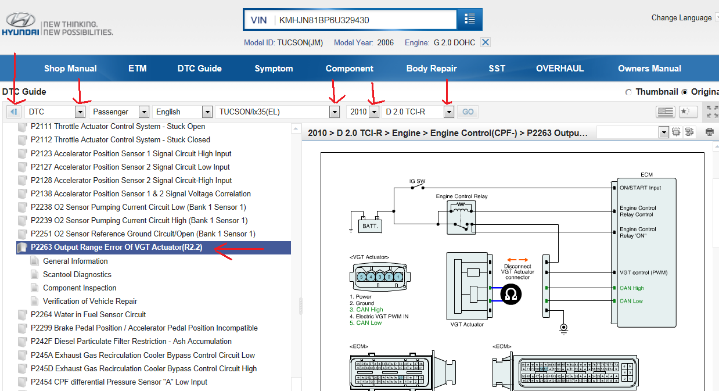The image size is (719, 391).
Task: Click the page icon next to Component Inspection
Action: [x=34, y=288]
